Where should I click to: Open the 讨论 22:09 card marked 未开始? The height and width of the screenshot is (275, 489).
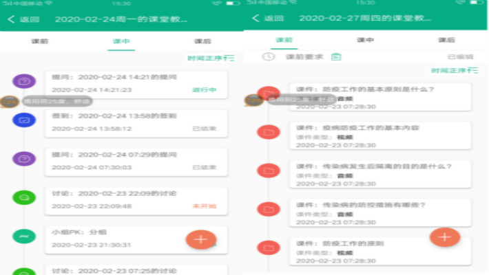click(x=135, y=199)
